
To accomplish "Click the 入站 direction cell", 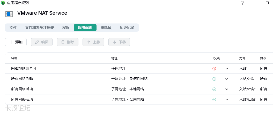I will (243, 69).
